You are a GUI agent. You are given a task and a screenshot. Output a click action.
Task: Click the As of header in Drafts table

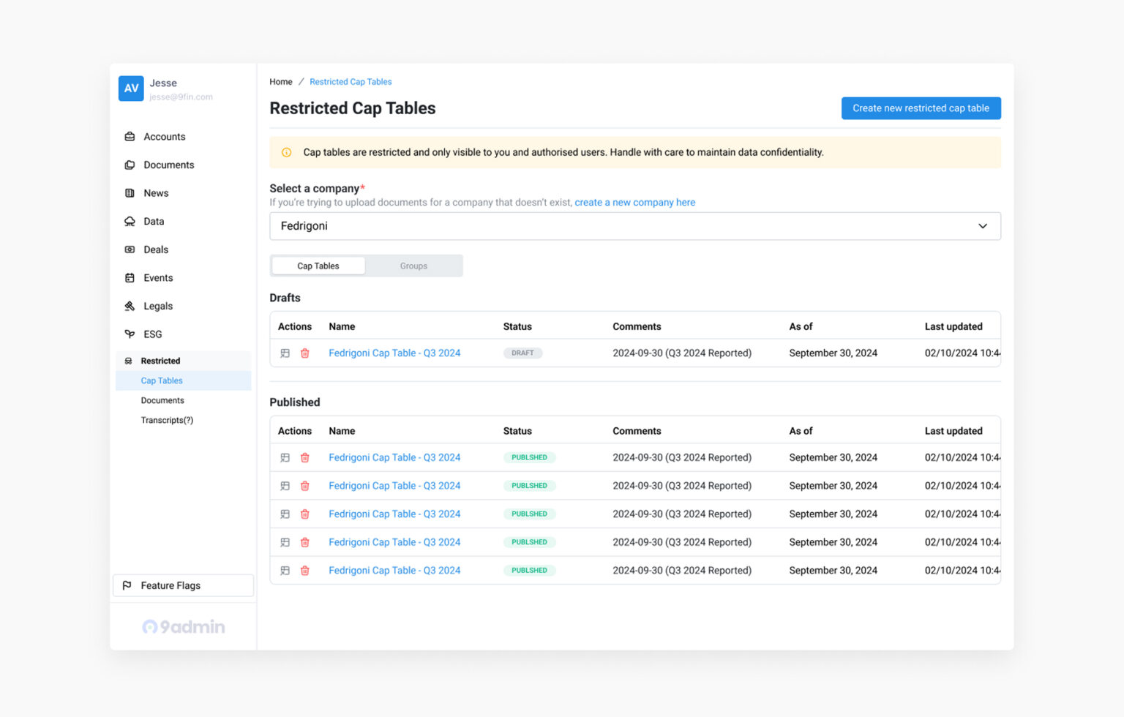[x=801, y=326]
